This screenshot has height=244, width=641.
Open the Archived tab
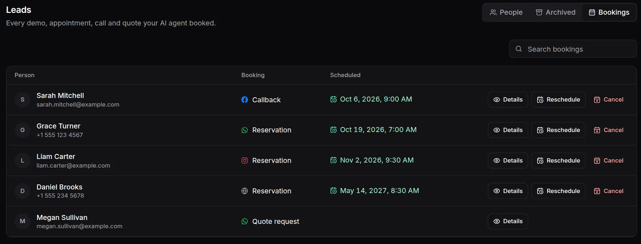click(556, 12)
